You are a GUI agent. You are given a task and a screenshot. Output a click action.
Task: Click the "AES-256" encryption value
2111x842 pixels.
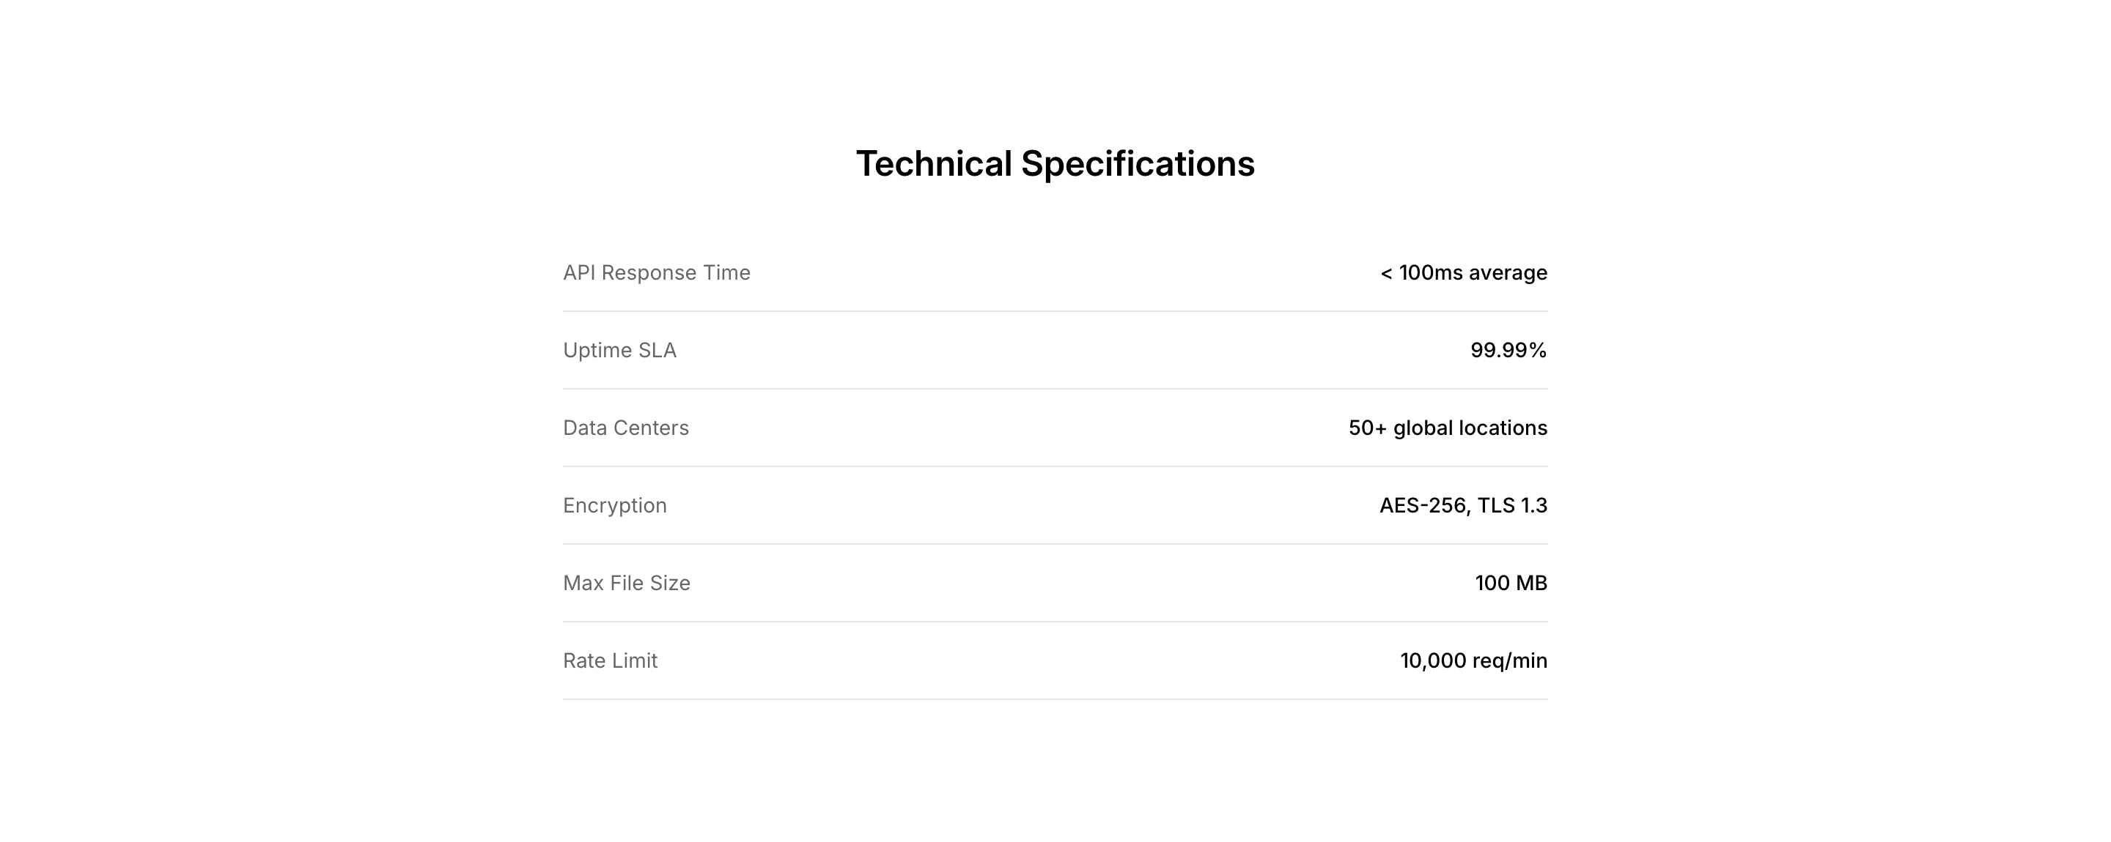1423,506
